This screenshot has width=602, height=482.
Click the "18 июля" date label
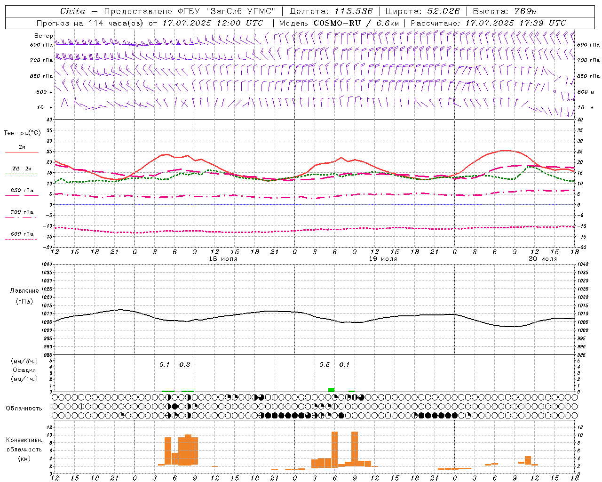(223, 259)
